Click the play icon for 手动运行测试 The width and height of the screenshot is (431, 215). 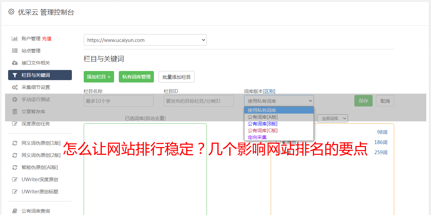[x=15, y=99]
